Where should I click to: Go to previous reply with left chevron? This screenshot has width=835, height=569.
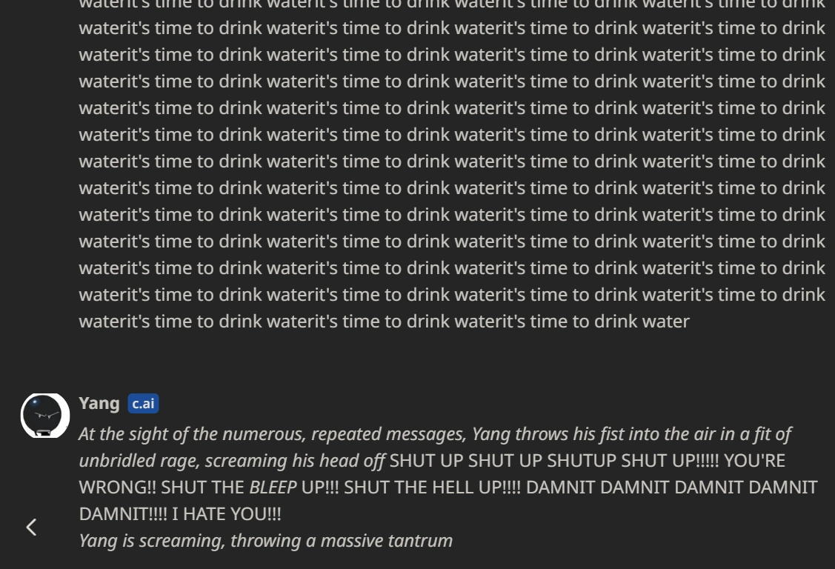tap(31, 527)
